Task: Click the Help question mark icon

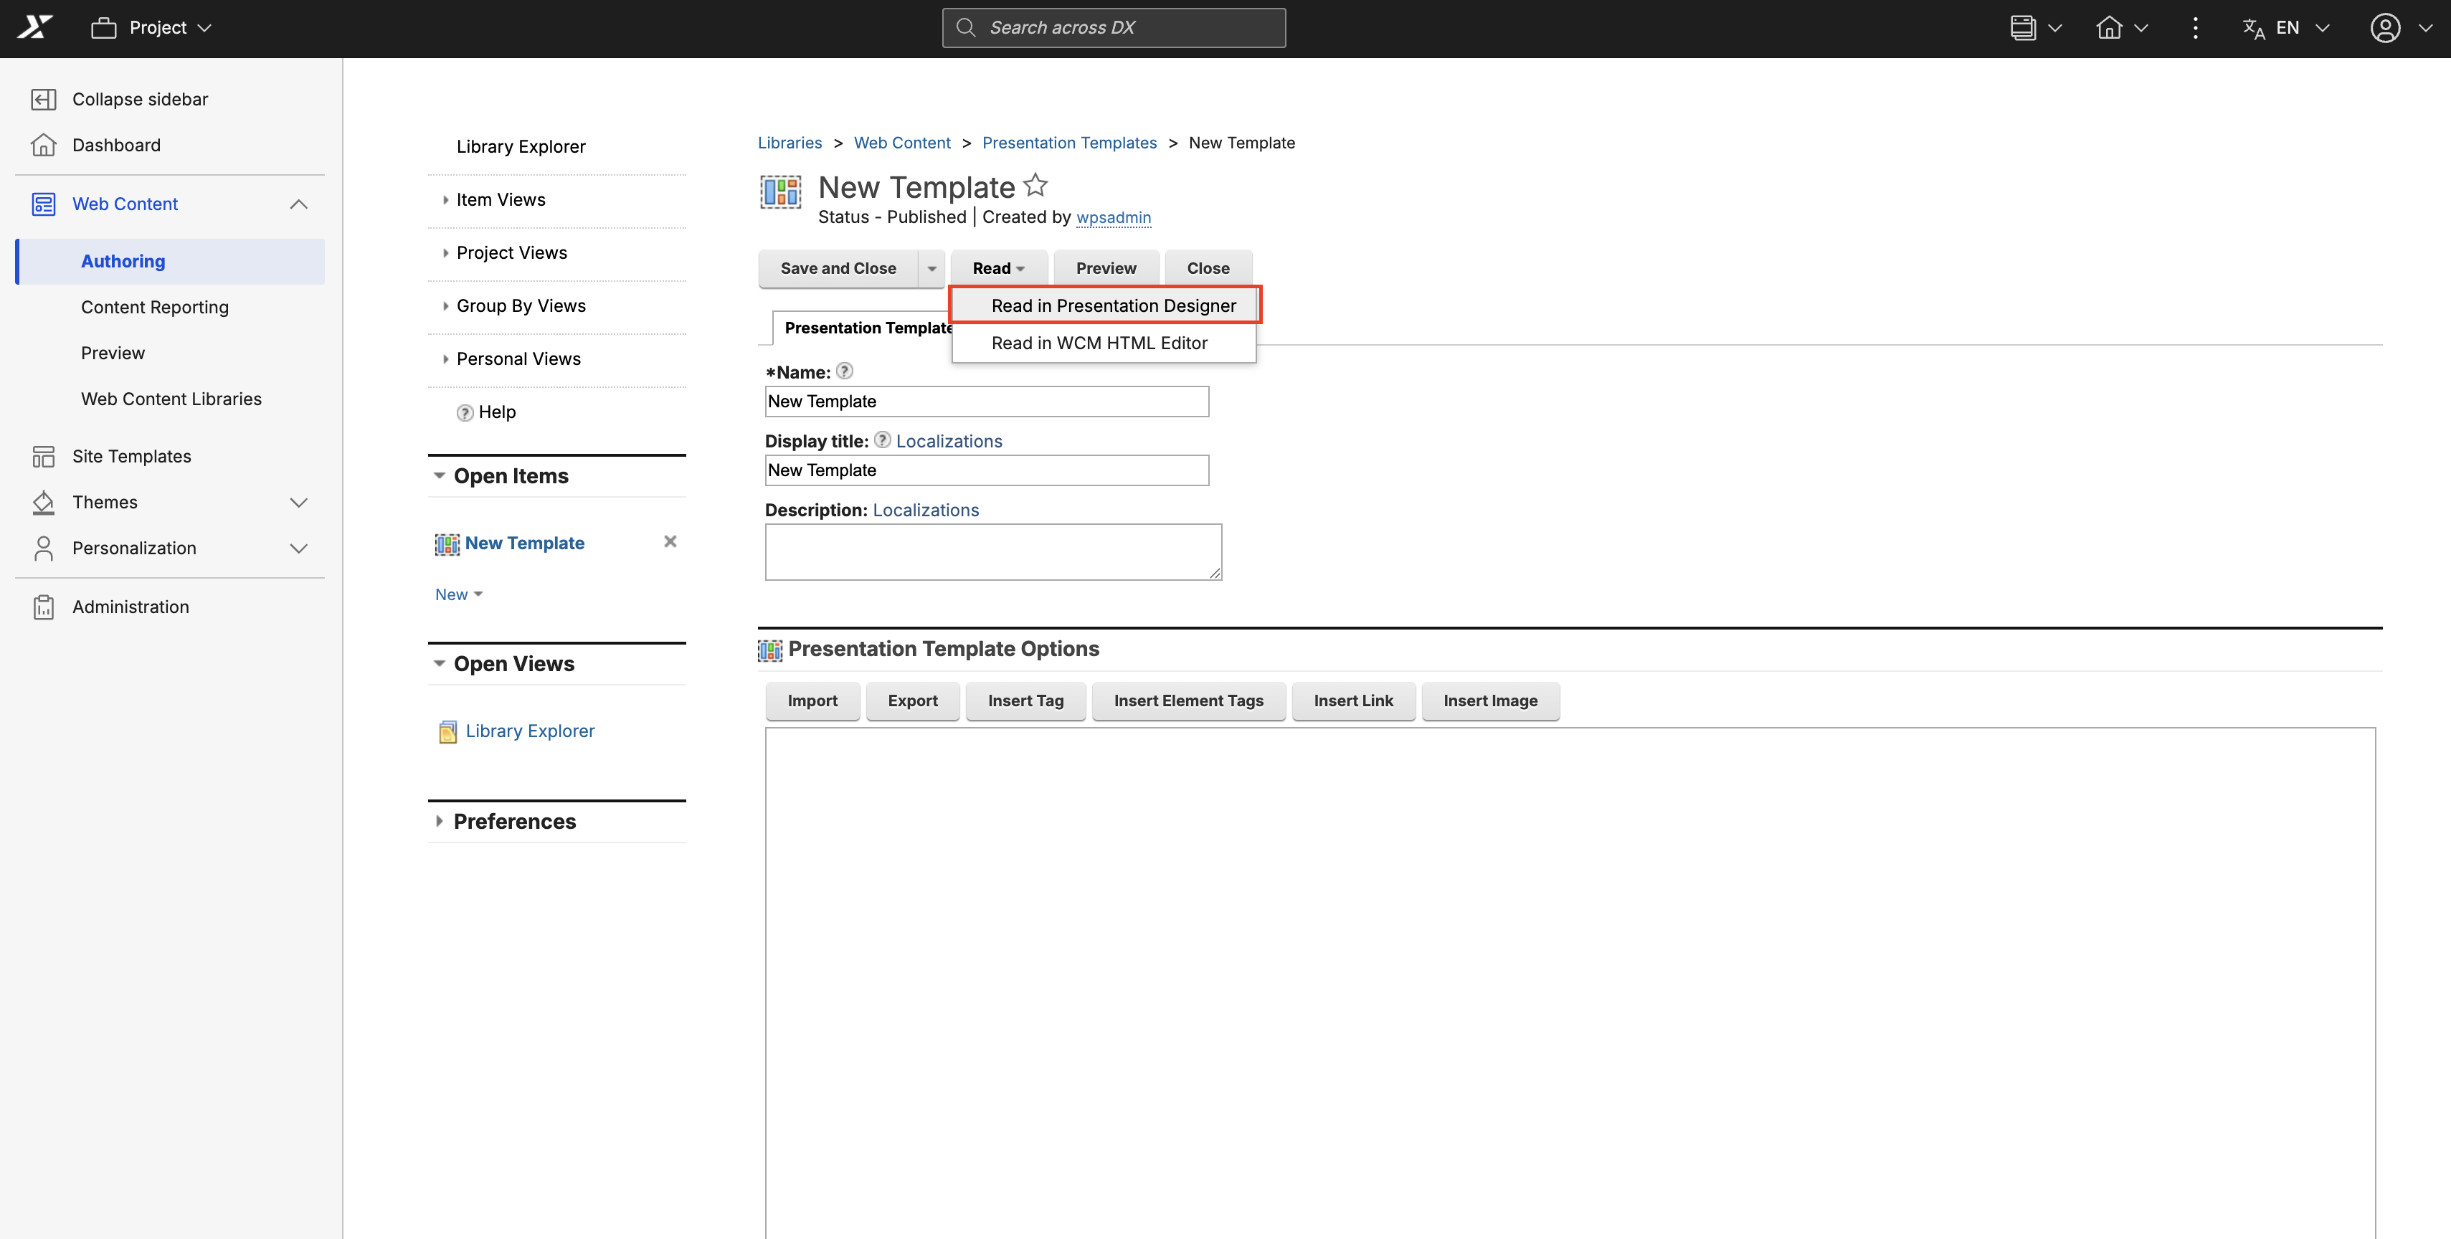Action: coord(465,412)
